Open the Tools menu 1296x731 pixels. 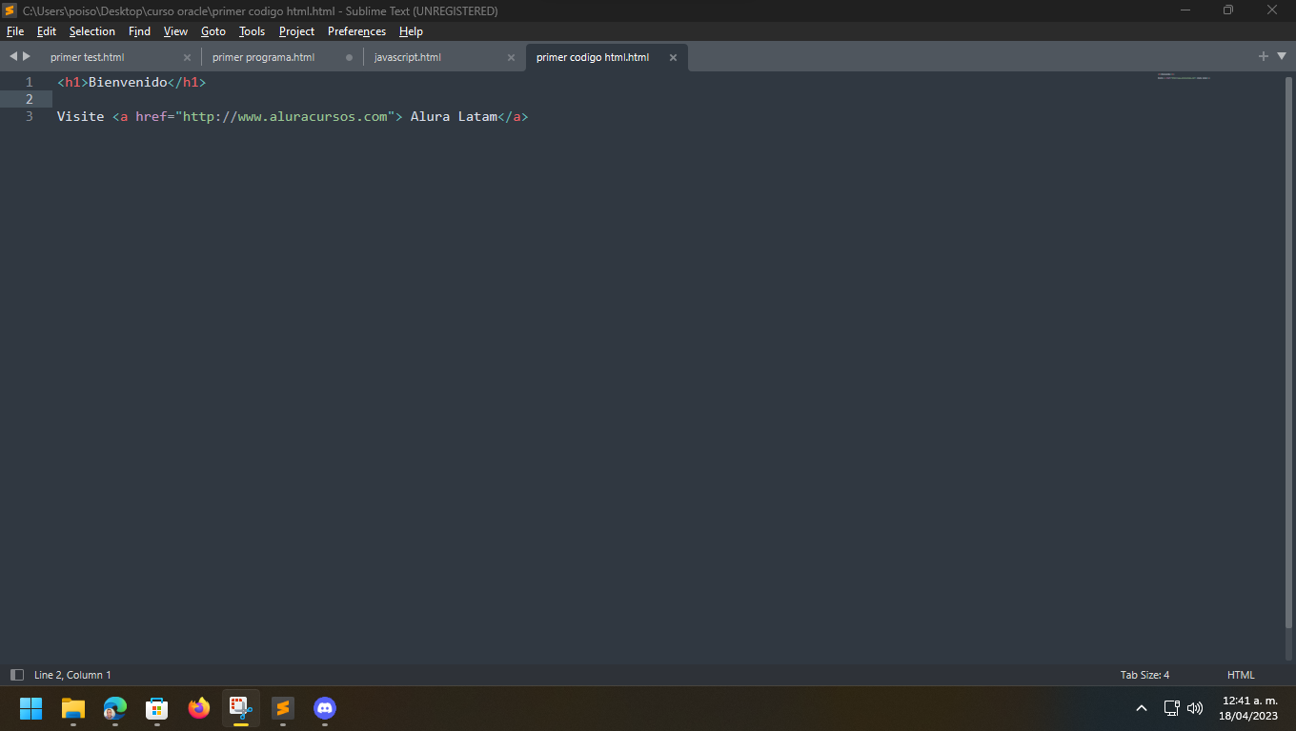(253, 31)
